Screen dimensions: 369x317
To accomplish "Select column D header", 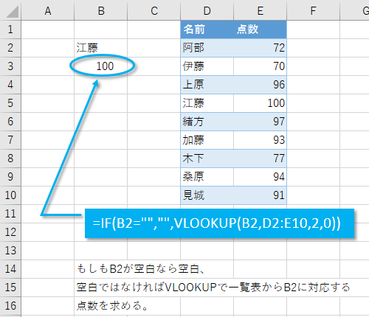I will (x=207, y=10).
